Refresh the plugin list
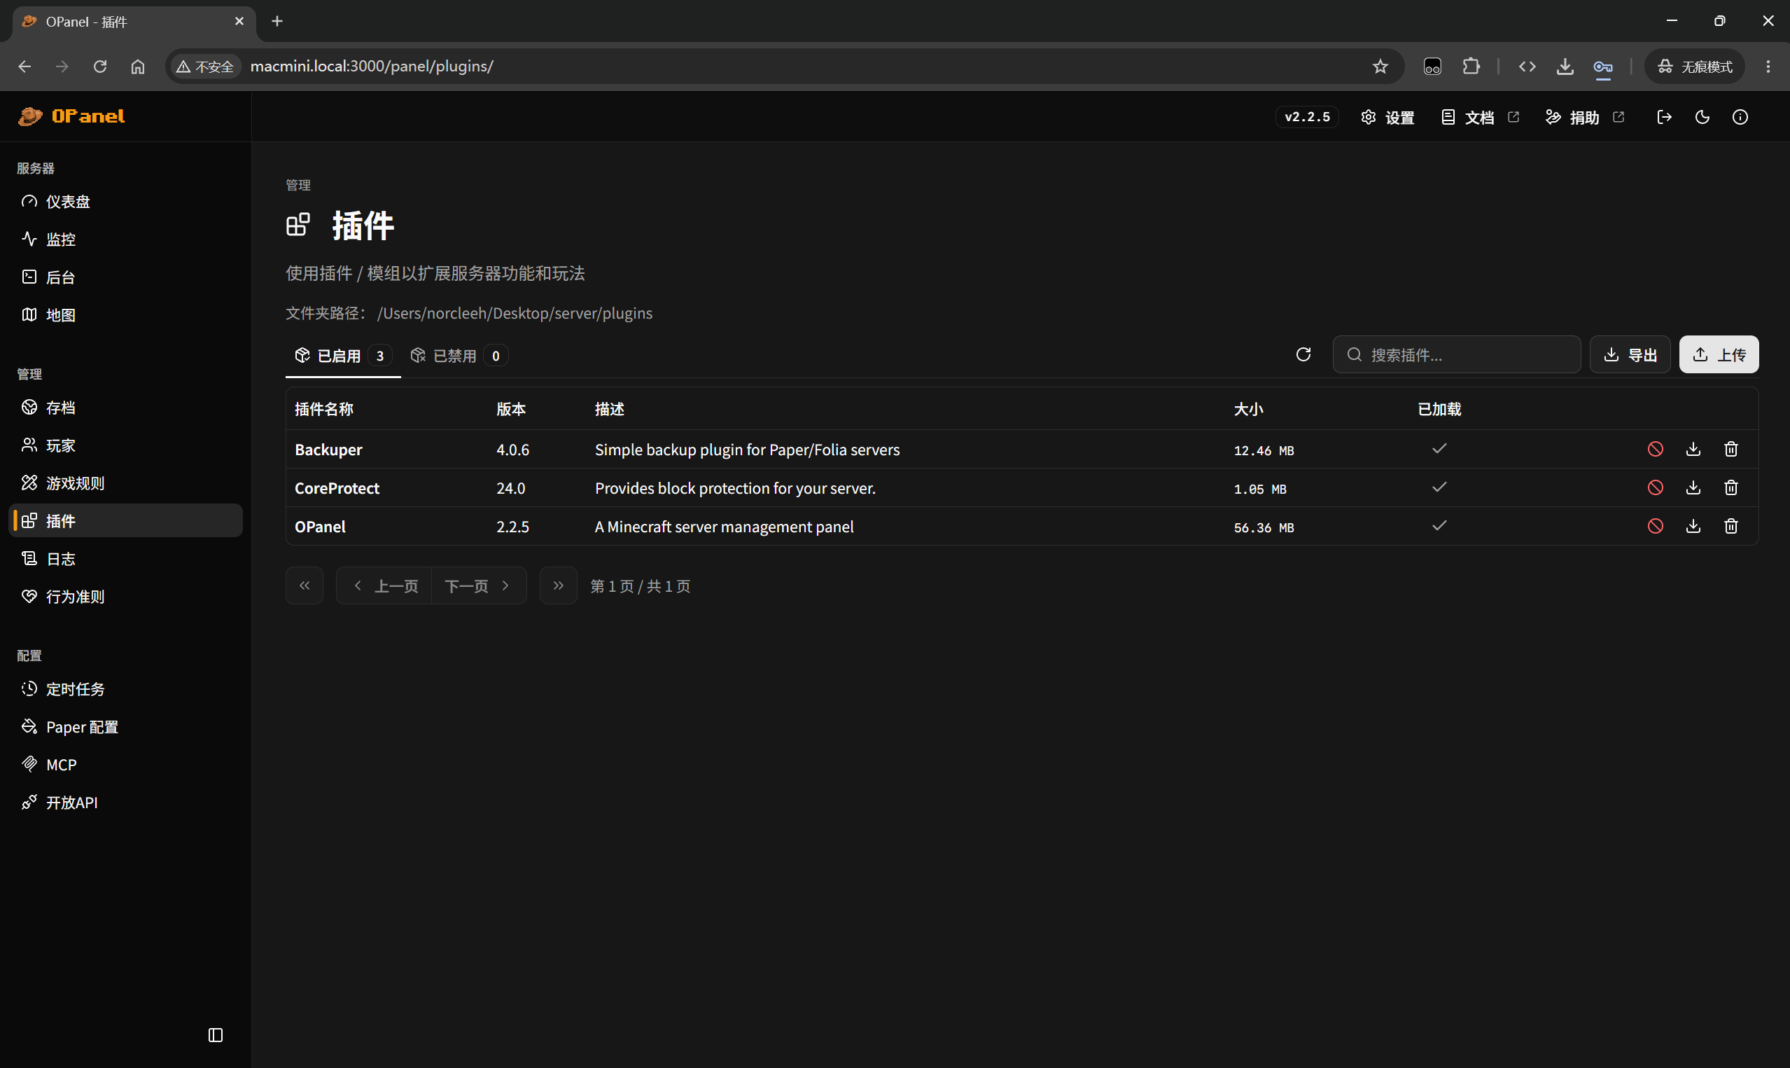Viewport: 1790px width, 1068px height. (x=1303, y=354)
